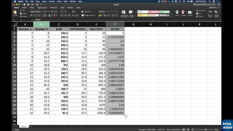Viewport: 233px width, 131px height.
Task: Click the AutoFill options icon below F22
Action: click(126, 117)
